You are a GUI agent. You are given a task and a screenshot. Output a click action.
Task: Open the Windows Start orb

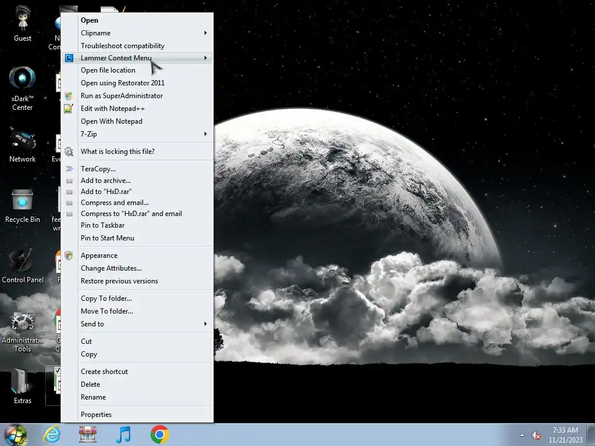coord(16,434)
